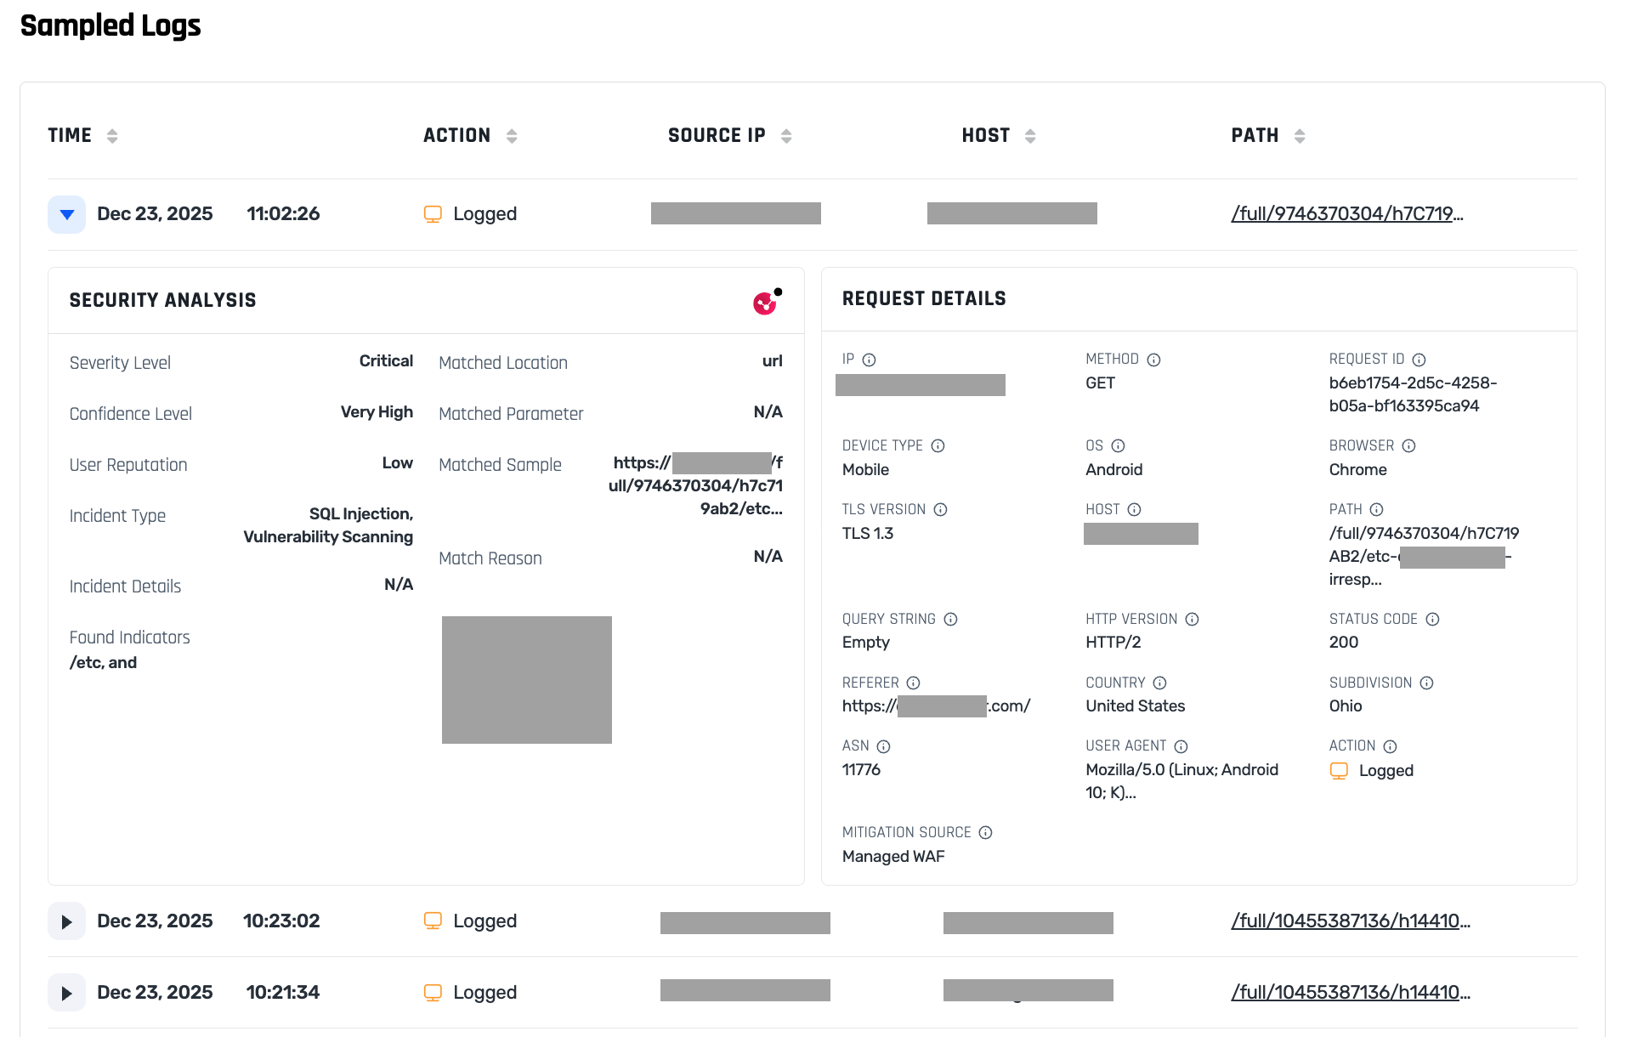The image size is (1632, 1037).
Task: Click the Logged monitor icon in the first row
Action: point(433,213)
